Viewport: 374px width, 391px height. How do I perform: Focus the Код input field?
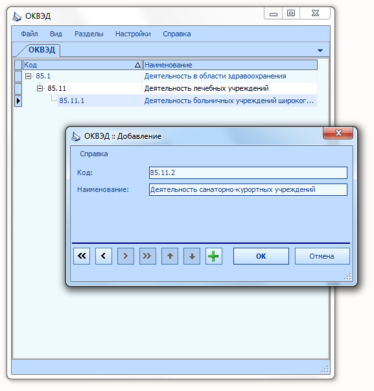pyautogui.click(x=248, y=172)
